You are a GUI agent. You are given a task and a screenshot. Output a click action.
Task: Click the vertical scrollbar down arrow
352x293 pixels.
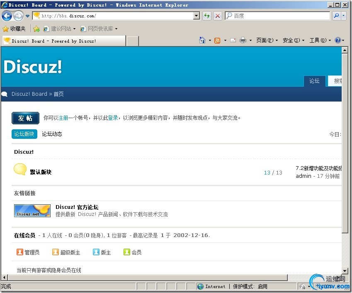point(345,271)
